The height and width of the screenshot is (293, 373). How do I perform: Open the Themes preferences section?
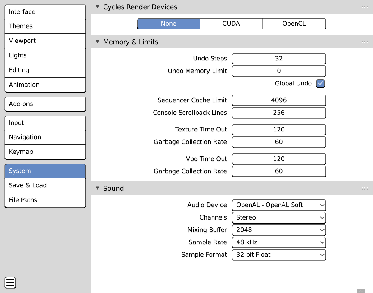point(45,26)
